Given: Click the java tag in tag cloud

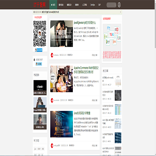Looking at the screenshot, I should [x=35, y=149].
